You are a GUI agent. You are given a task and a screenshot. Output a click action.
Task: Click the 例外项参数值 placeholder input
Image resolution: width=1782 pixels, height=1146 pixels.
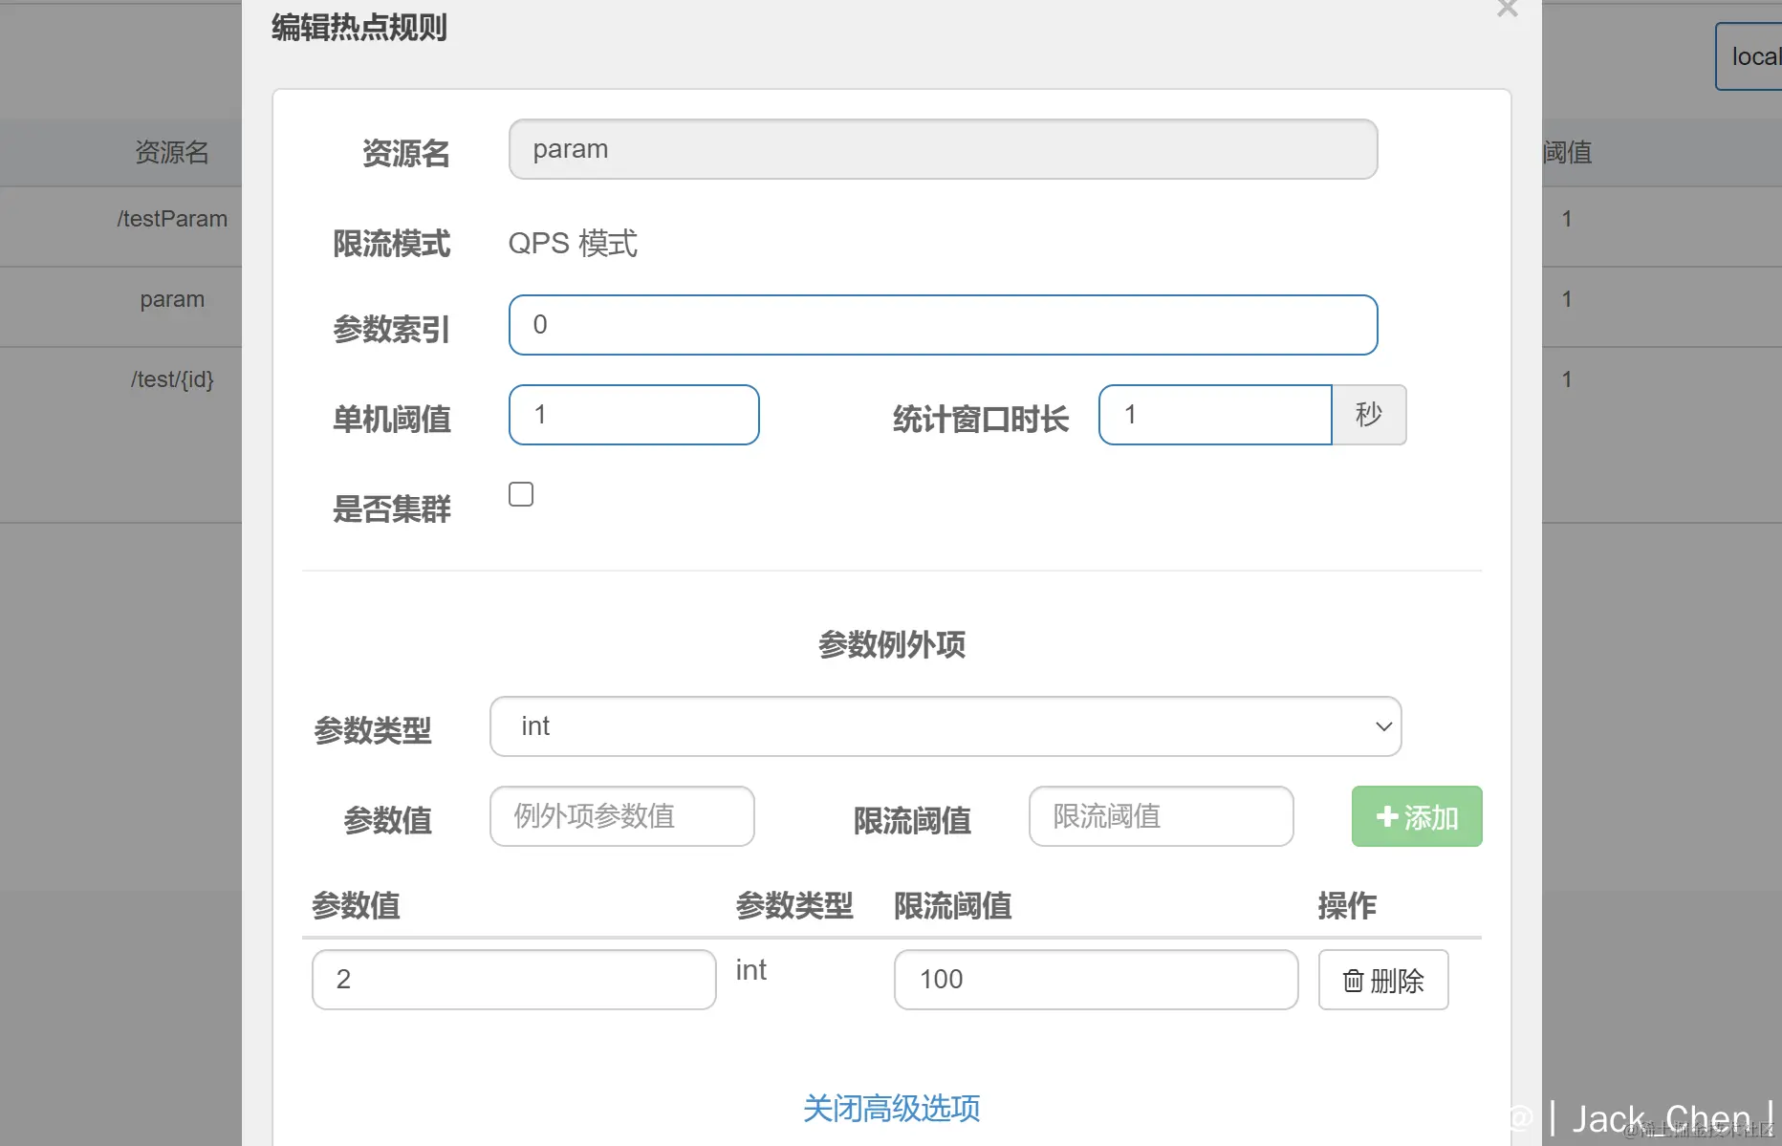point(621,816)
